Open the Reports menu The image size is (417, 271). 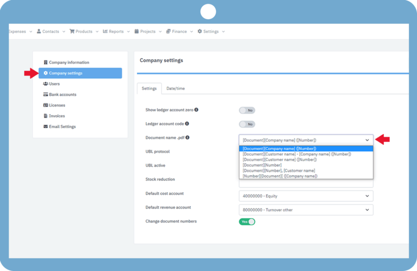pyautogui.click(x=116, y=32)
